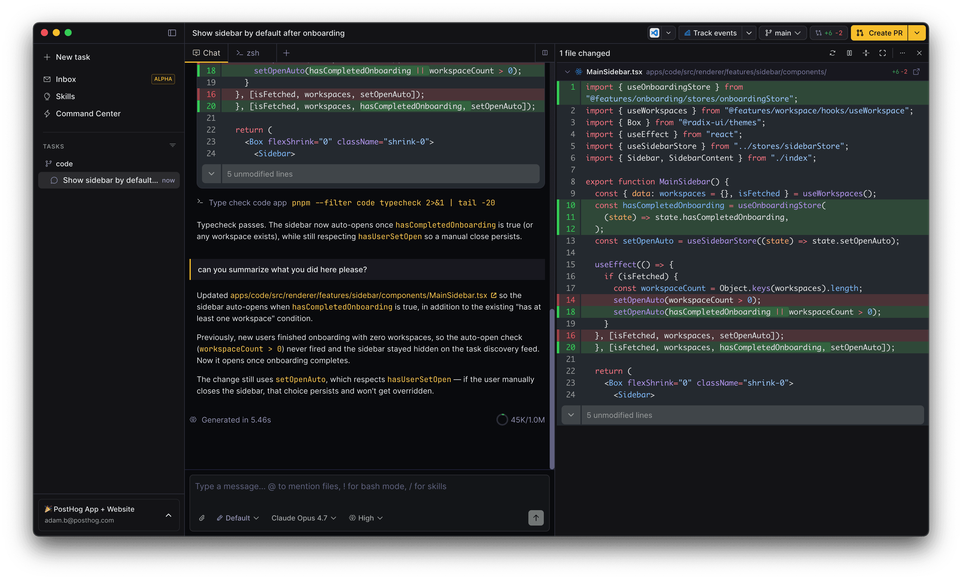
Task: Expand the editor chooser dropdown arrow
Action: point(668,33)
